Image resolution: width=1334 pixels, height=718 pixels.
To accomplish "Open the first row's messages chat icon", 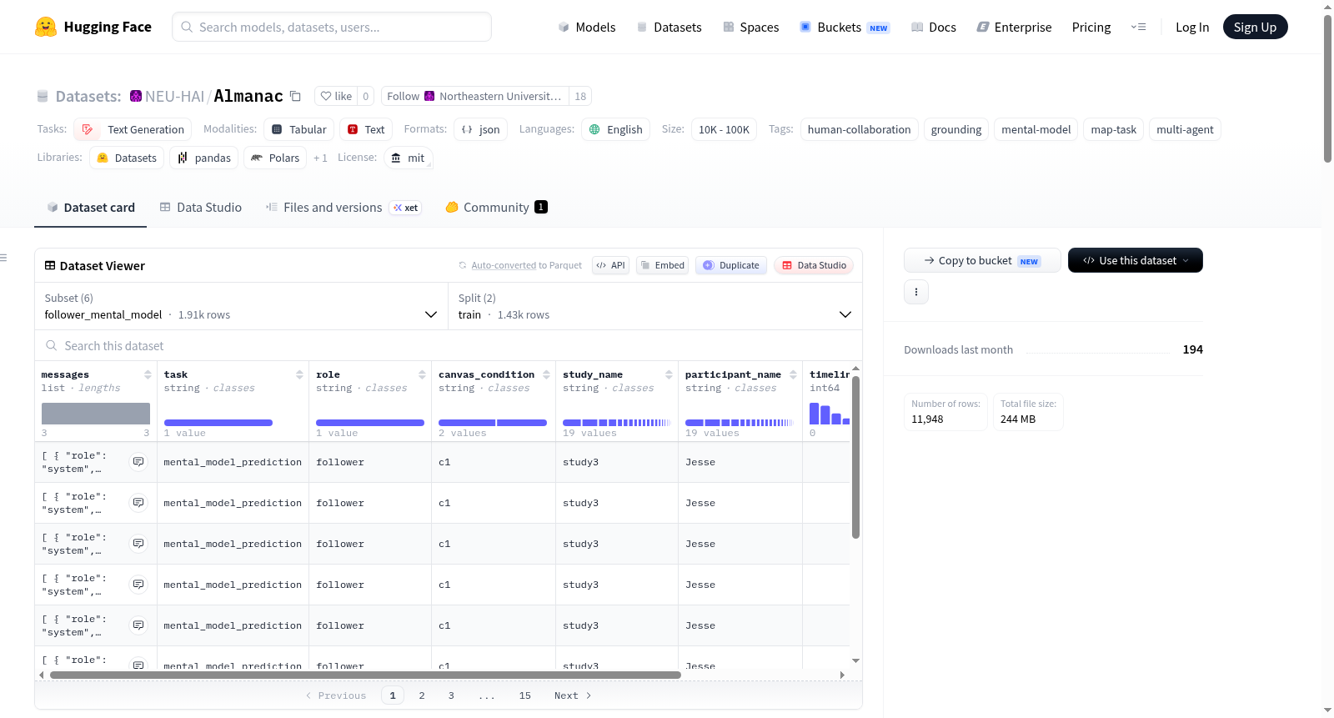I will click(138, 462).
